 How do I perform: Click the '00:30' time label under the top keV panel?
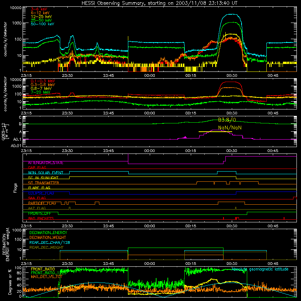[232, 76]
